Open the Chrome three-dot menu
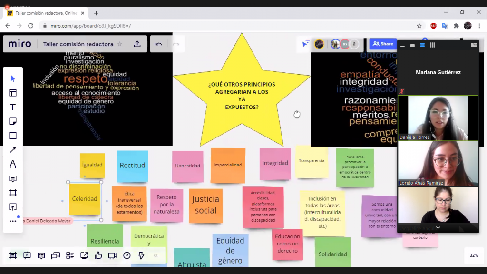Viewport: 487px width, 274px height. (x=479, y=26)
